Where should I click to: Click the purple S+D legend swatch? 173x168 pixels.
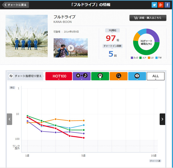[x=132, y=58]
